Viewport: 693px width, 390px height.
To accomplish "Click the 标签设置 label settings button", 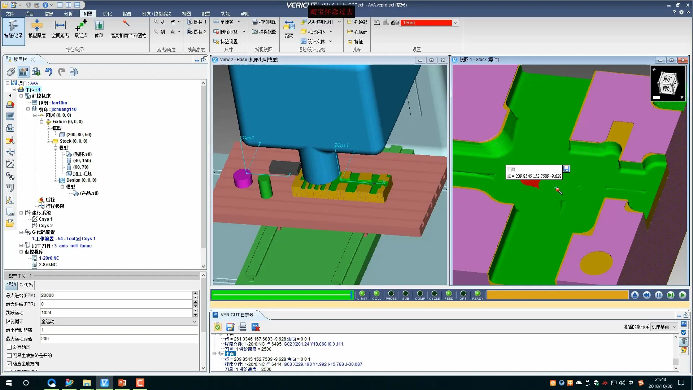I will pos(226,42).
